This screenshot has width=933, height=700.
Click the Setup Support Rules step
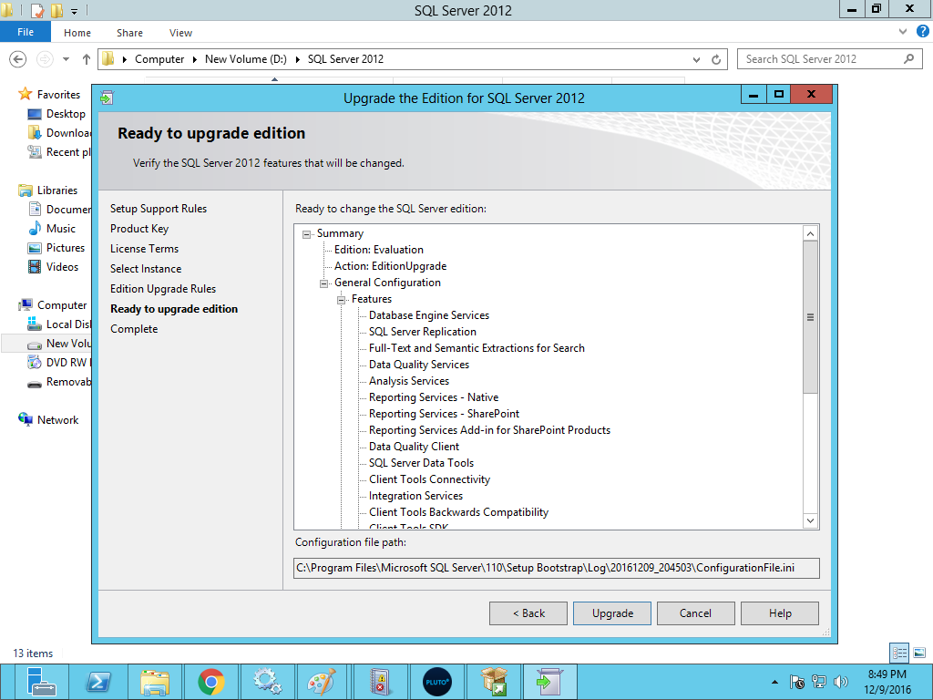tap(159, 209)
